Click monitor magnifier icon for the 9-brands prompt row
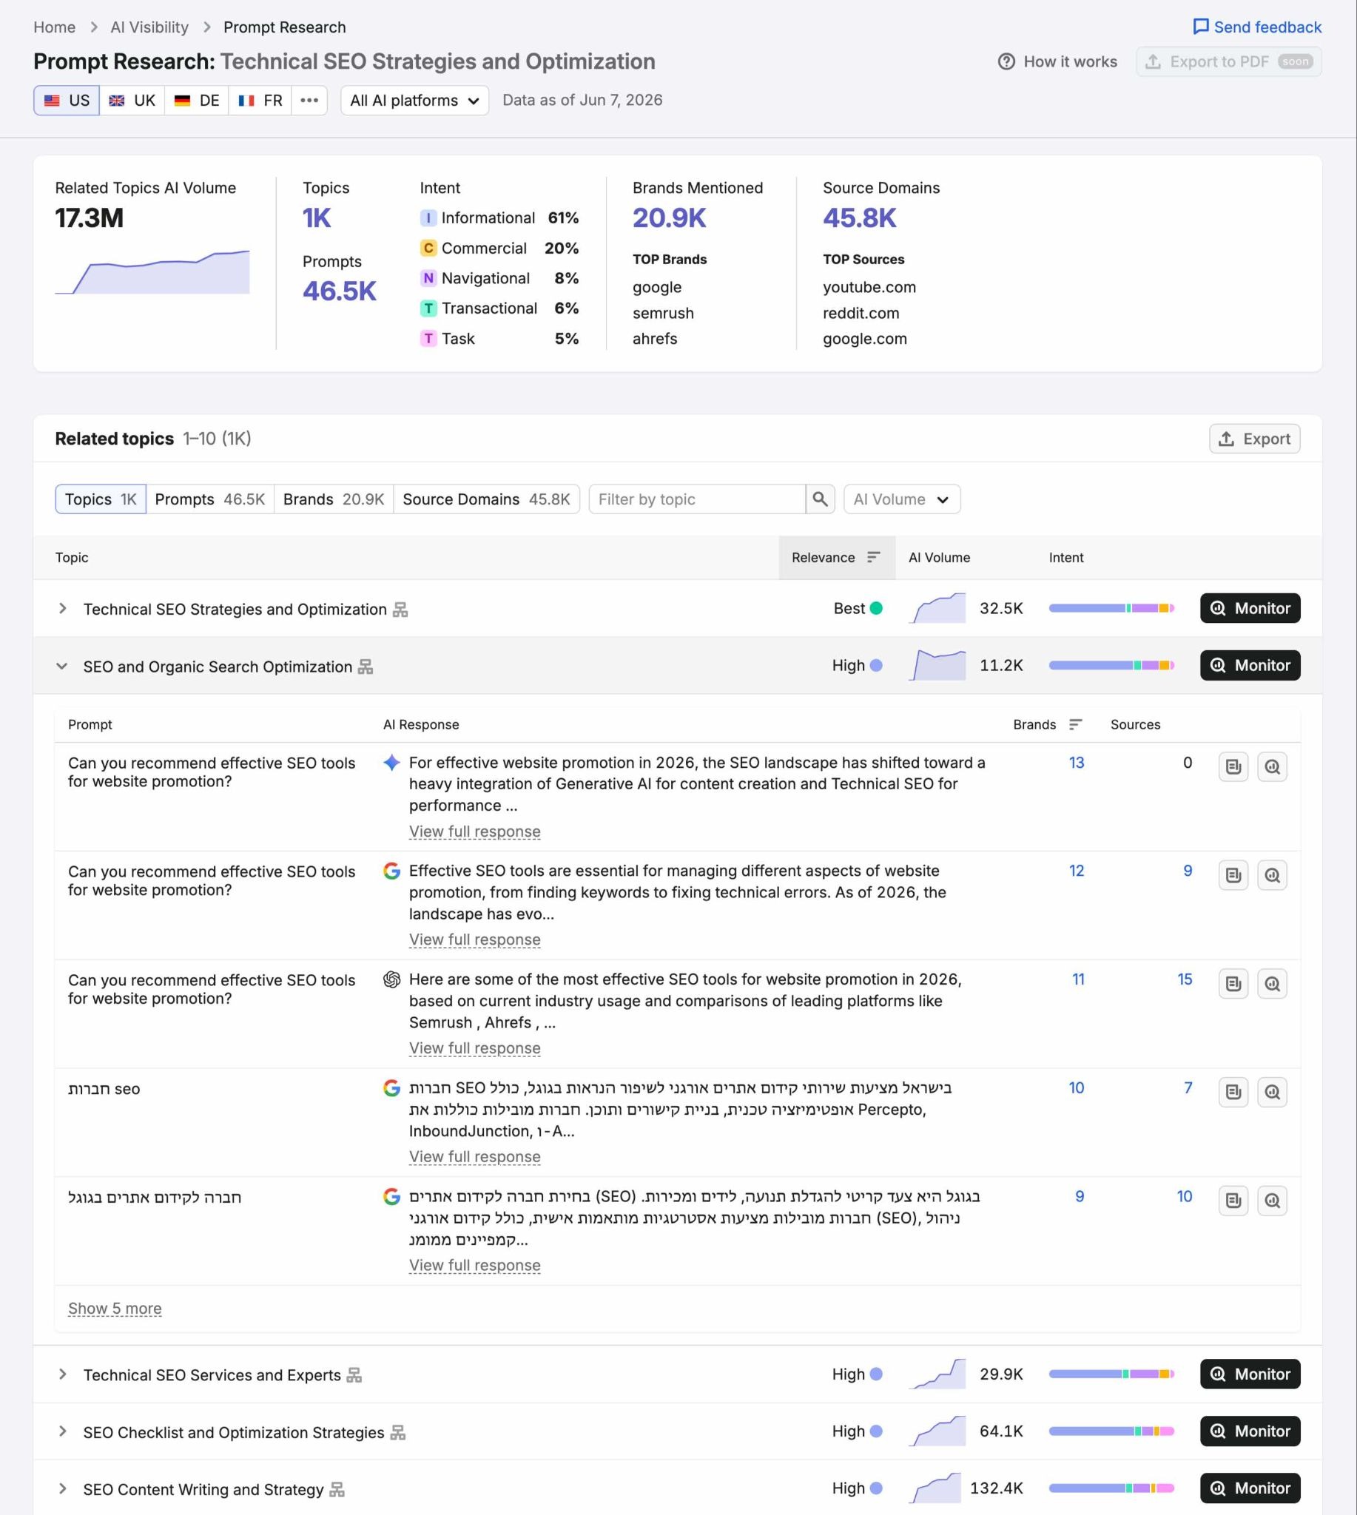Screen dimensions: 1357x1515 (1272, 1201)
